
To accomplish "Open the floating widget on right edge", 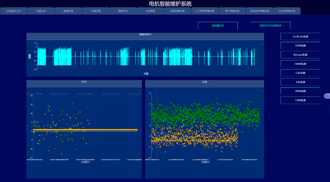I will (x=327, y=96).
